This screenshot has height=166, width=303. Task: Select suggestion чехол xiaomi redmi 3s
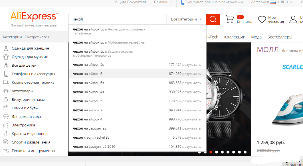137,138
